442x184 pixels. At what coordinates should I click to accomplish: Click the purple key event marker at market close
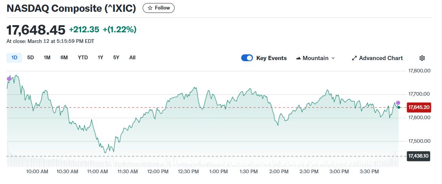click(x=398, y=103)
